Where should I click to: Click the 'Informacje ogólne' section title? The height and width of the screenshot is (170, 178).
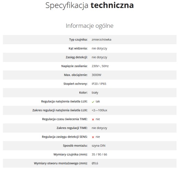(x=90, y=26)
